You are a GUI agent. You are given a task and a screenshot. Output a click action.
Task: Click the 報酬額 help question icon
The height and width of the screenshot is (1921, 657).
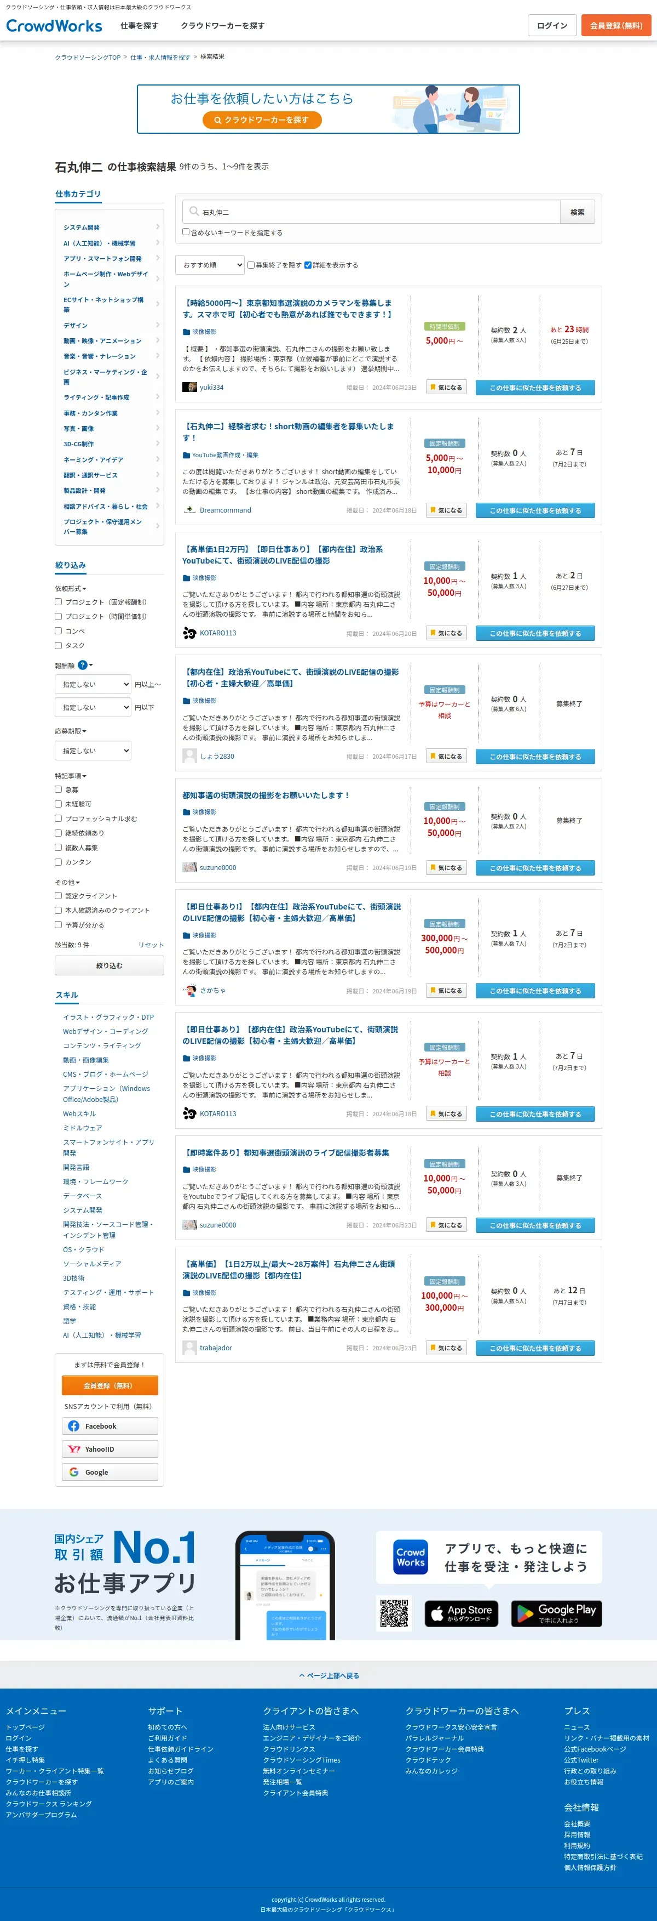point(83,665)
